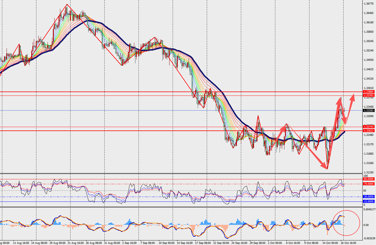Screen dimensions: 376x245
Task: Click the 21 Aug 16:00 time label
Action: click(x=75, y=243)
